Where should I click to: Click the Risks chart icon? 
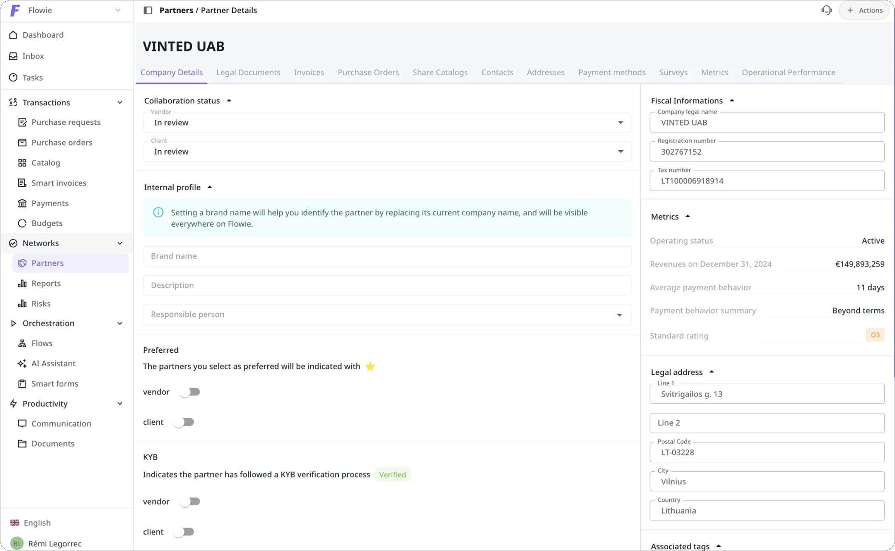[22, 304]
